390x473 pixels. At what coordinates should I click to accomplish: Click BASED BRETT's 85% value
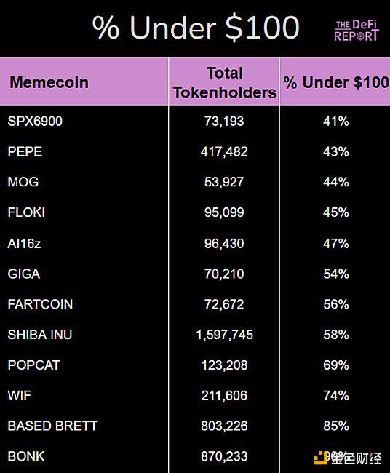[336, 426]
